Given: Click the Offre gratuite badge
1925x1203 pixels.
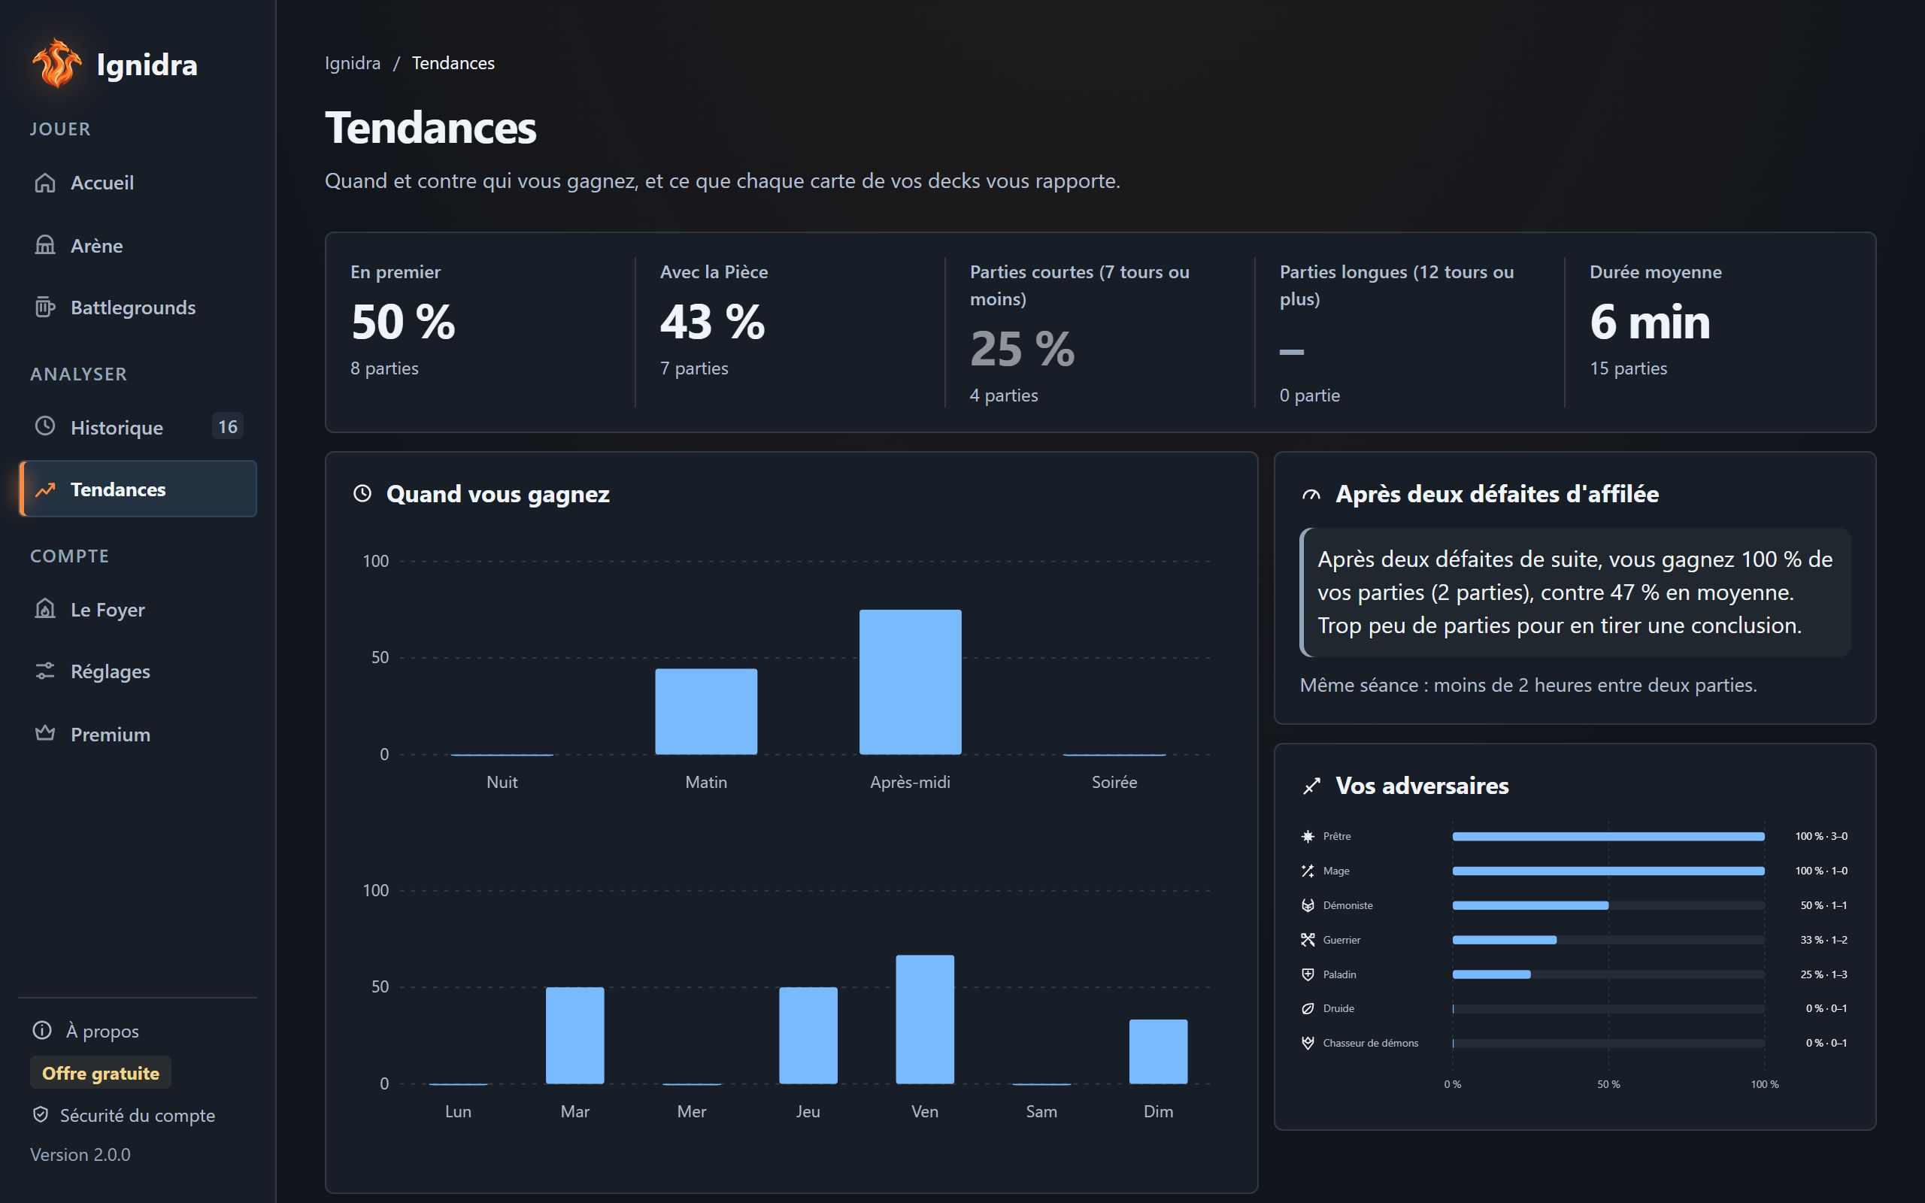Looking at the screenshot, I should pyautogui.click(x=100, y=1074).
